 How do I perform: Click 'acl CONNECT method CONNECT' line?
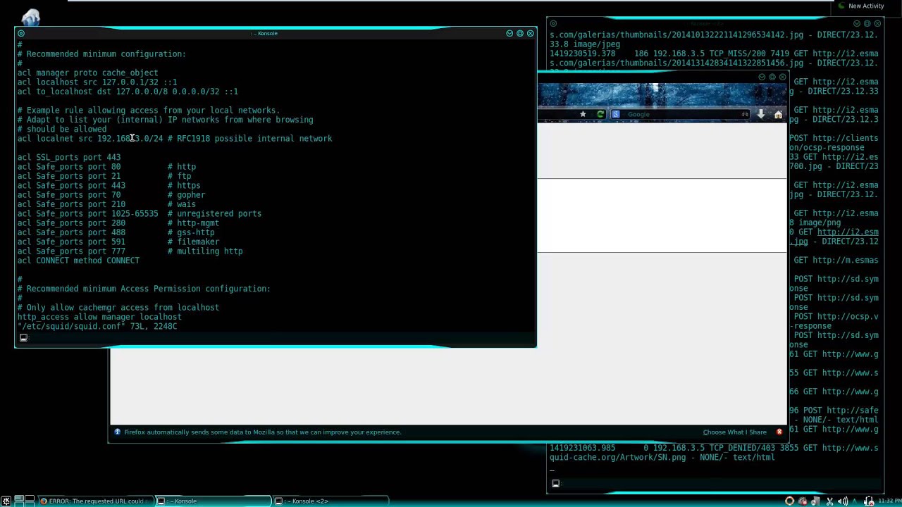point(78,261)
